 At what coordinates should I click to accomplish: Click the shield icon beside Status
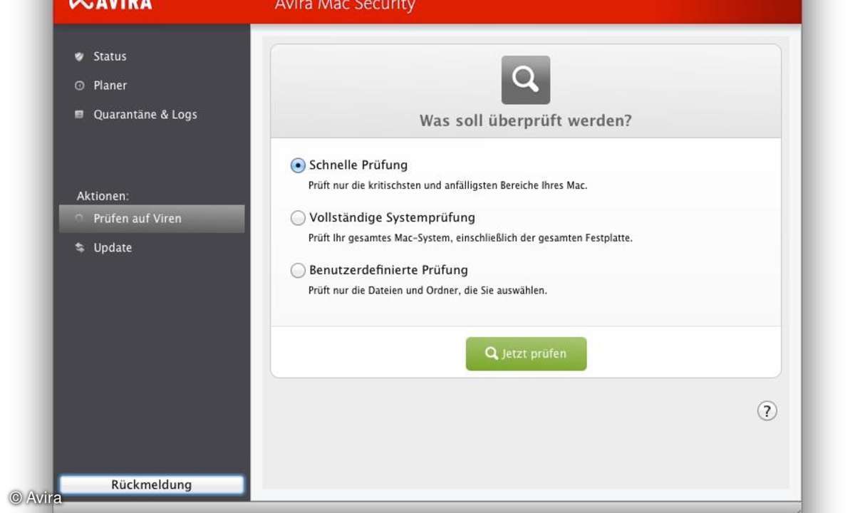coord(80,56)
